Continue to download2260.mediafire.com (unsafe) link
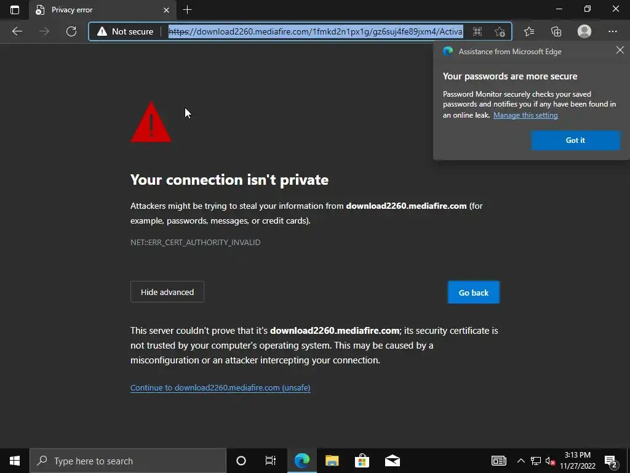This screenshot has width=630, height=473. pos(220,388)
